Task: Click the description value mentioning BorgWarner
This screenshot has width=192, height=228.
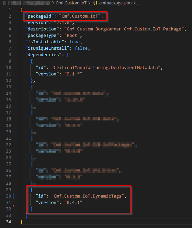Action: (x=124, y=29)
